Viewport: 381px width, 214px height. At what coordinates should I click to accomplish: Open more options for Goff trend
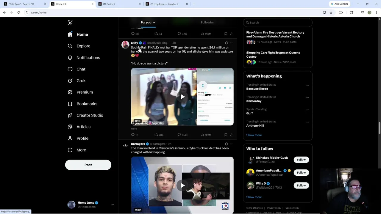[307, 110]
